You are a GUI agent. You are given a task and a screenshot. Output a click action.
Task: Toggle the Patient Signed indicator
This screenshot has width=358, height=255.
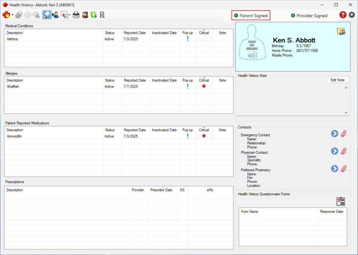pyautogui.click(x=251, y=16)
